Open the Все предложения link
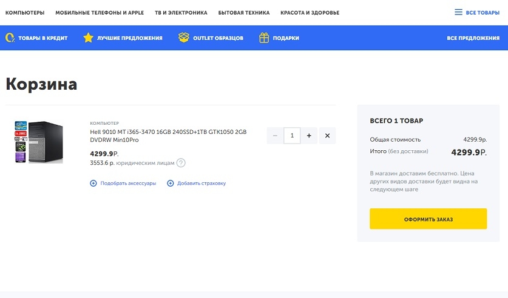Image resolution: width=508 pixels, height=298 pixels. coord(473,38)
